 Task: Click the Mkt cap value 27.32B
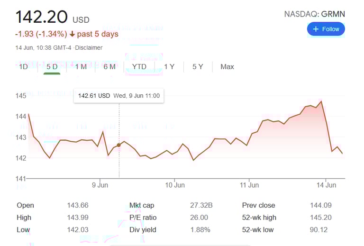(199, 205)
